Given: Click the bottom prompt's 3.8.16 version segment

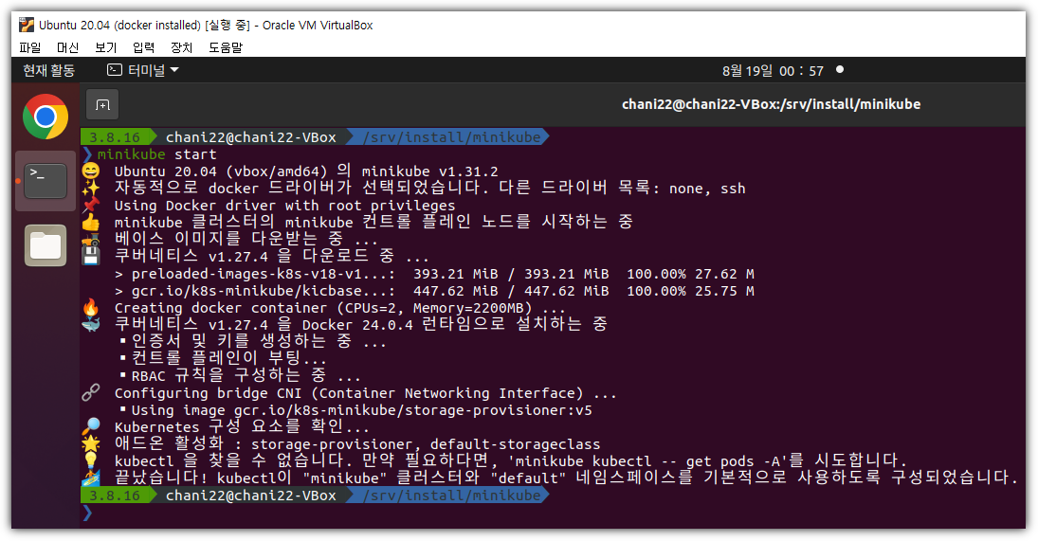Looking at the screenshot, I should click(115, 496).
